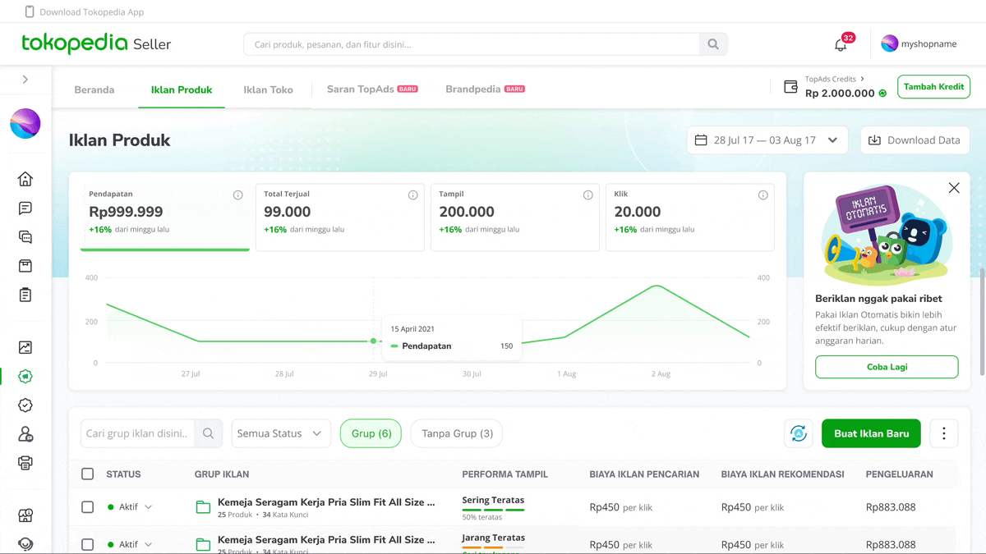Click the calendar icon in date picker
The height and width of the screenshot is (554, 986).
pyautogui.click(x=701, y=140)
